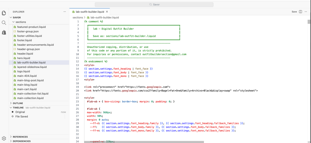
Task: Open Explorer panel more actions ellipsis
Action: pyautogui.click(x=65, y=12)
